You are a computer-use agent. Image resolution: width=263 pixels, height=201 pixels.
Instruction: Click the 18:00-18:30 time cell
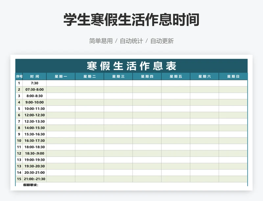click(35, 147)
